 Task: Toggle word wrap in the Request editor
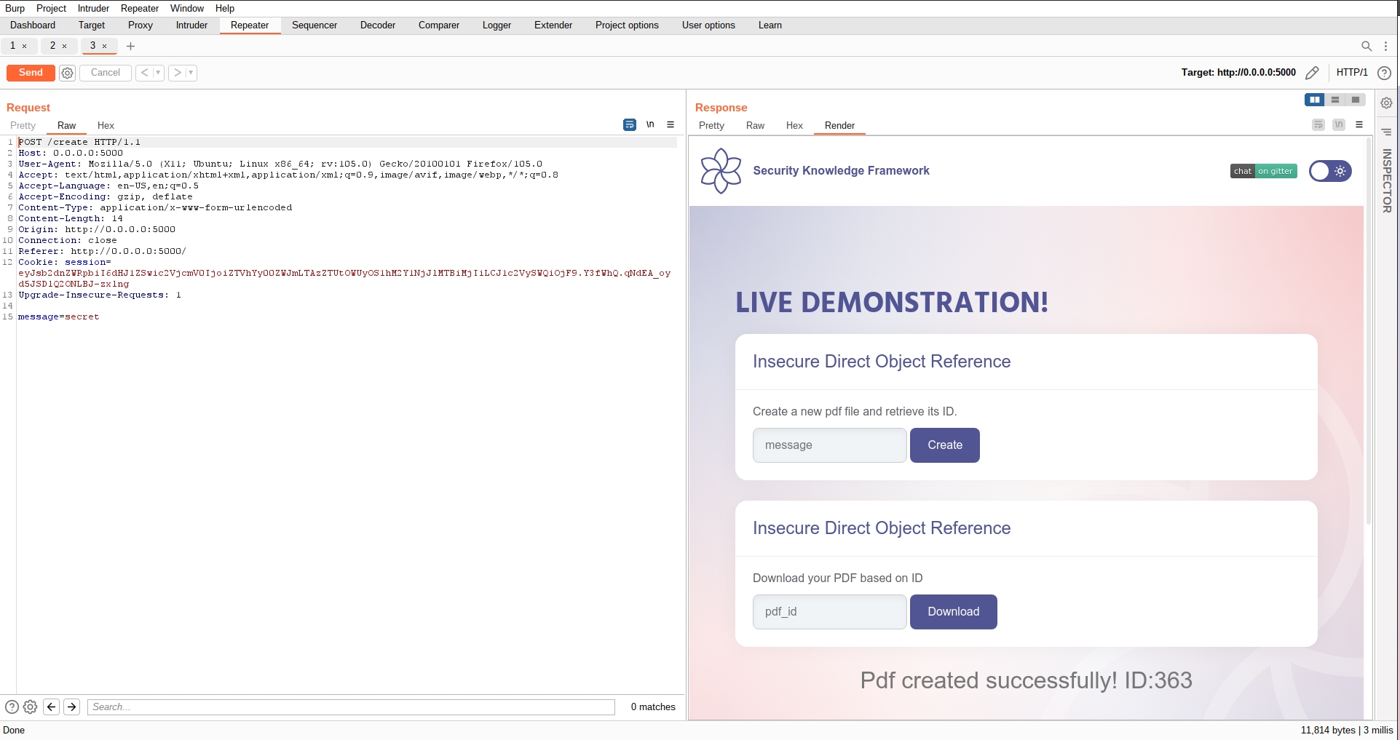coord(630,125)
